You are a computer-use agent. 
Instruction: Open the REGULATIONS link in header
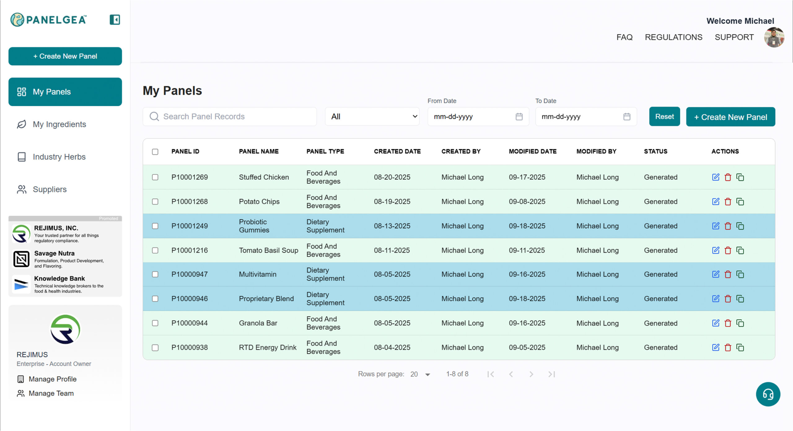673,37
